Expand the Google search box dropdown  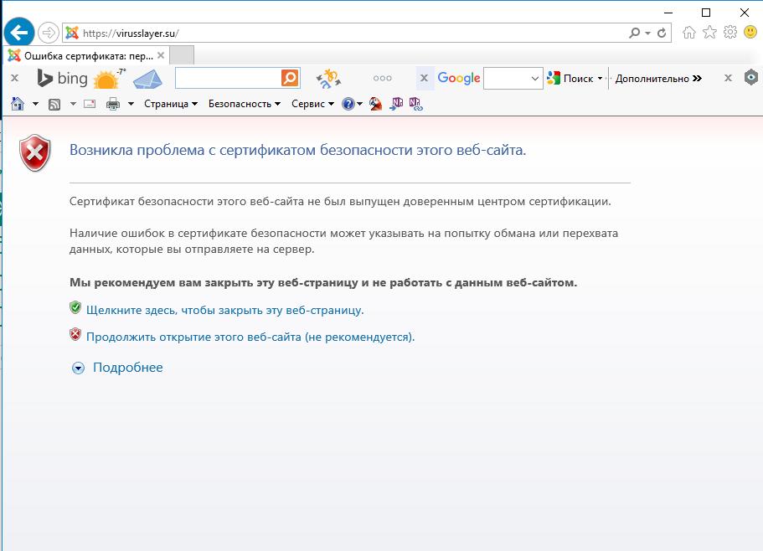point(536,79)
